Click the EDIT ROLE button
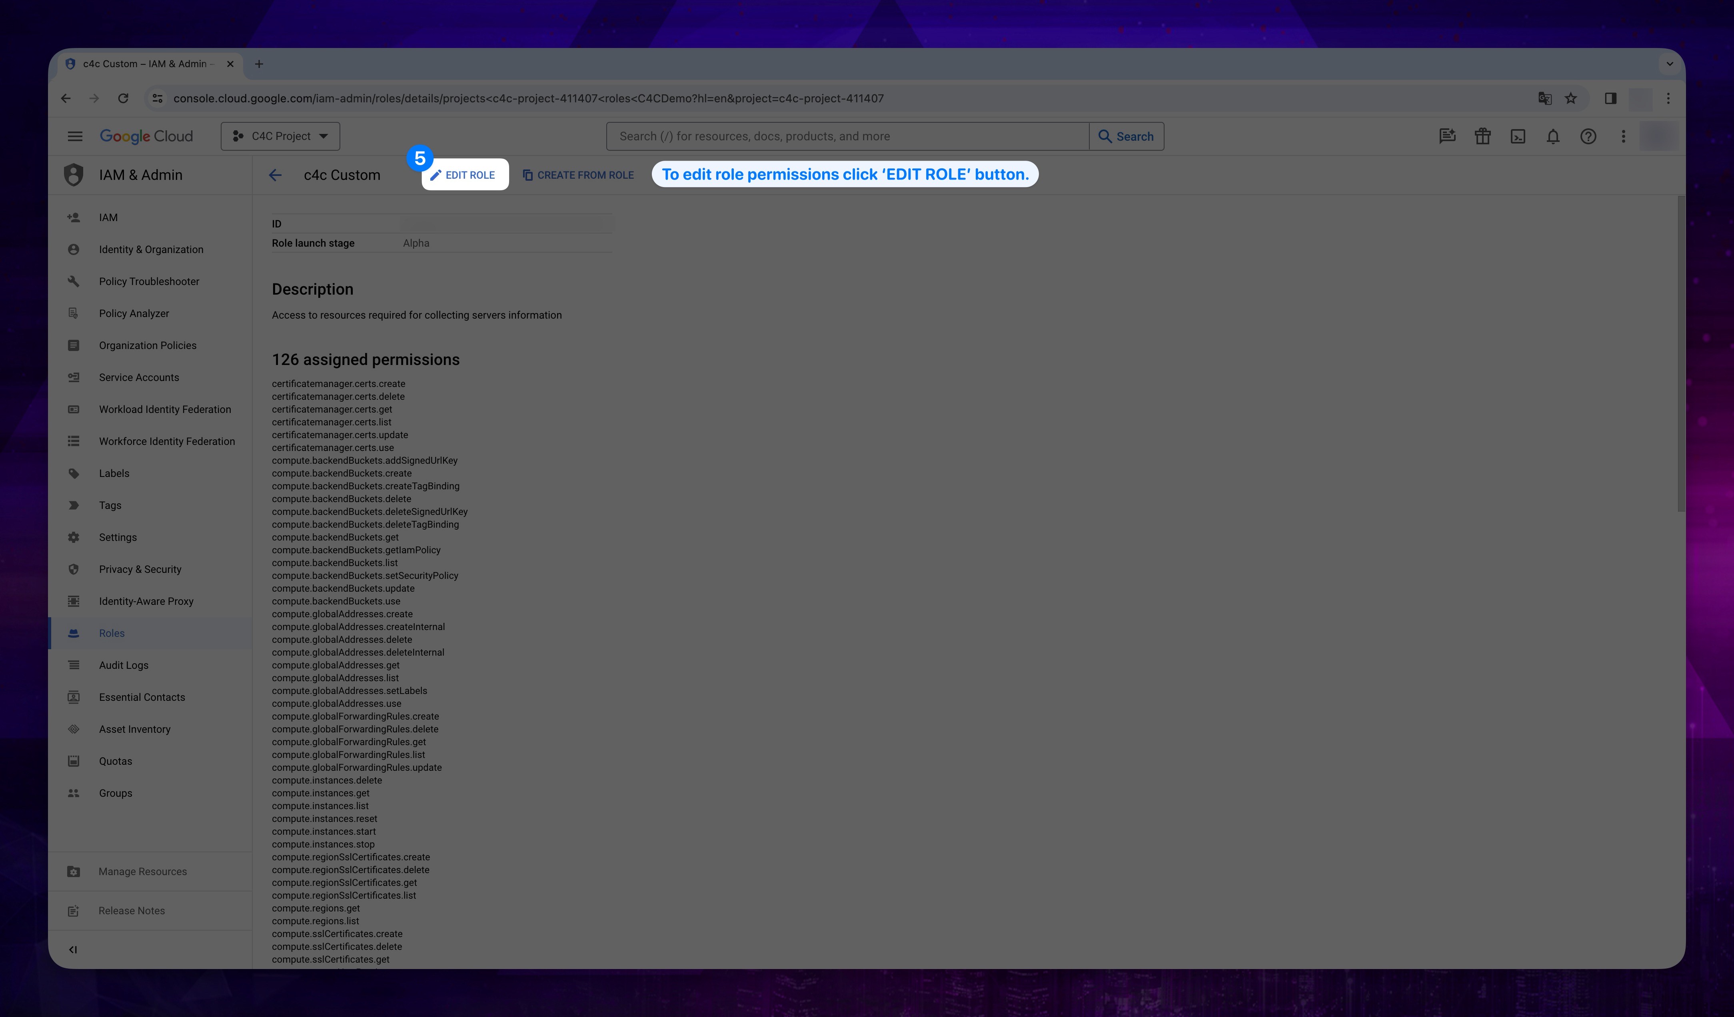Viewport: 1734px width, 1017px height. [x=464, y=175]
